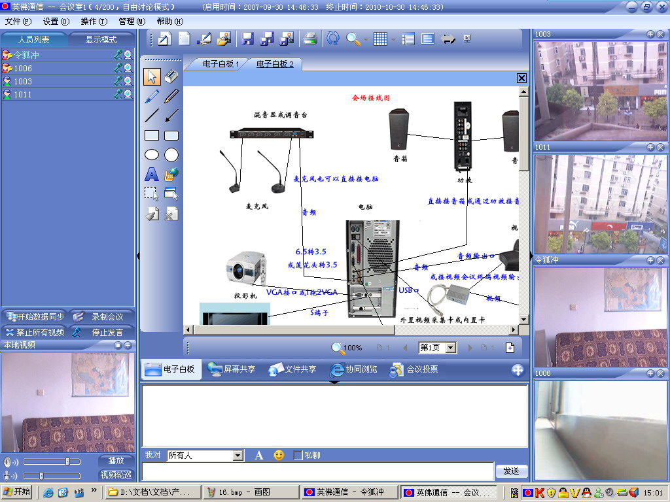This screenshot has width=670, height=502.
Task: Click the refresh arrows toolbar icon
Action: tap(333, 39)
